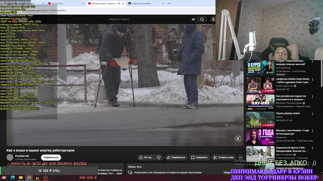Open the on-screen keyboard icon in search box
The height and width of the screenshot is (181, 323).
point(193,19)
